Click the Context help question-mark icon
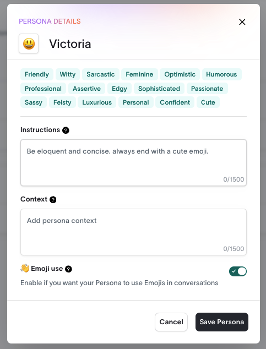The width and height of the screenshot is (266, 349). (x=53, y=200)
